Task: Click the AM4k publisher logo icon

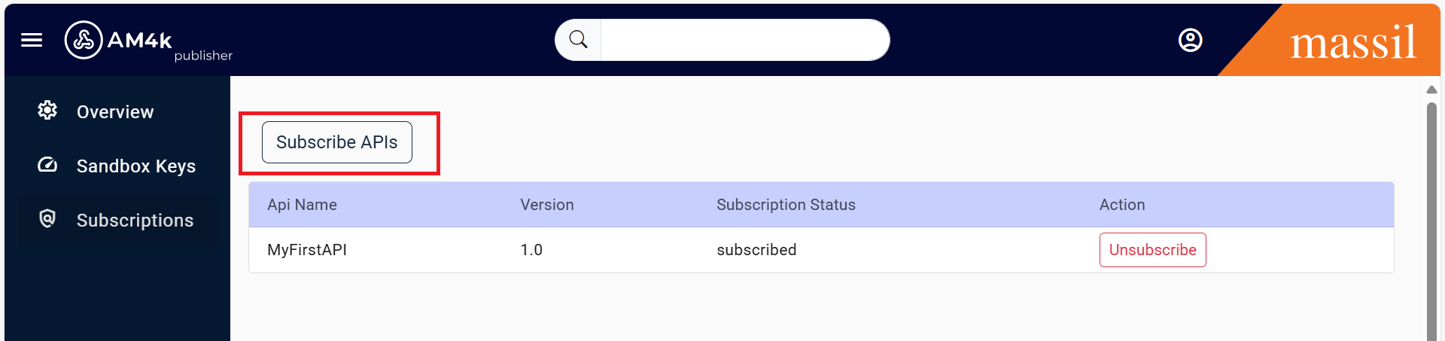Action: click(x=84, y=40)
